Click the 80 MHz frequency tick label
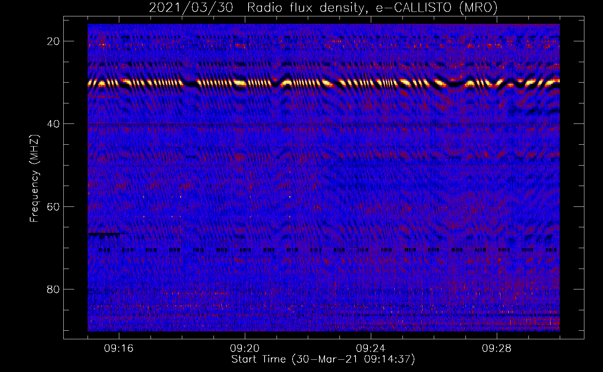This screenshot has width=603, height=372. 53,289
